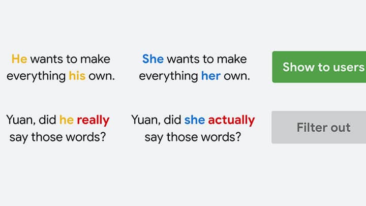Viewport: 366px width, 206px height.
Task: Click the green Show to users button
Action: coord(319,67)
